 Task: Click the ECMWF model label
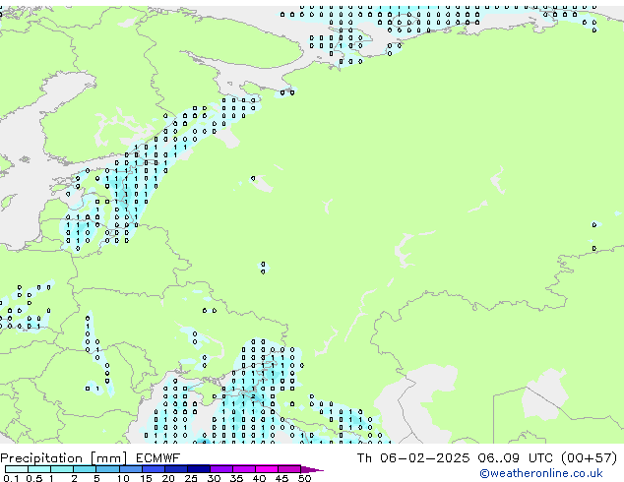point(158,458)
